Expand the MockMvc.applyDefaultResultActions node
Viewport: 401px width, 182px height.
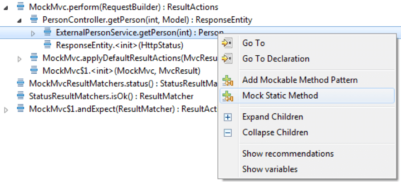coord(20,59)
